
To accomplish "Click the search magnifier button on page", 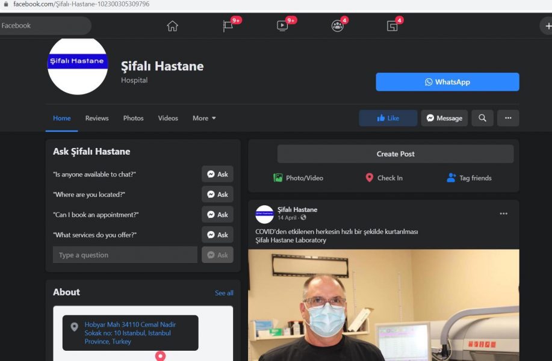I will 482,118.
